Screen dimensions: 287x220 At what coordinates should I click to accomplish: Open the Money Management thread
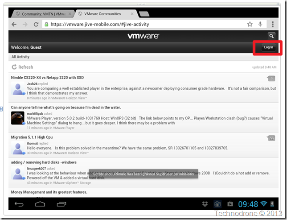click(x=49, y=192)
